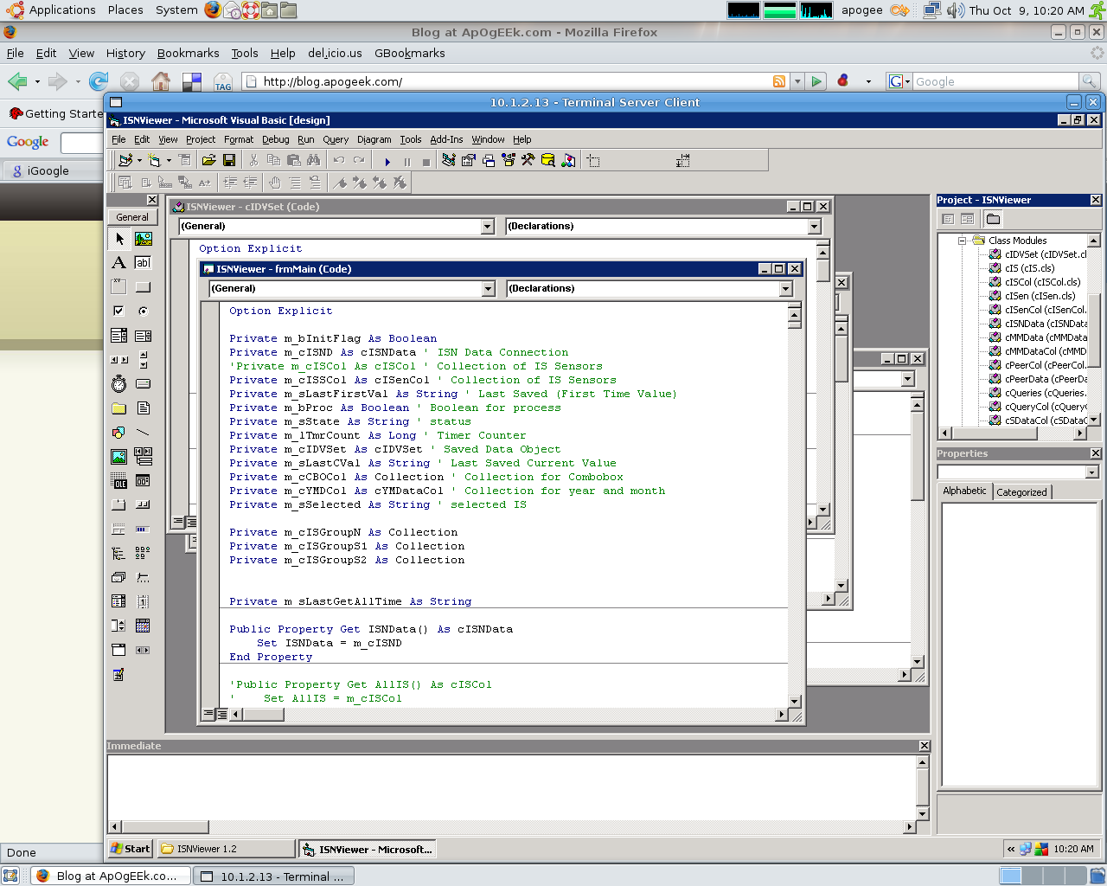Toggle Full Module View in frmMain code window

tap(222, 715)
